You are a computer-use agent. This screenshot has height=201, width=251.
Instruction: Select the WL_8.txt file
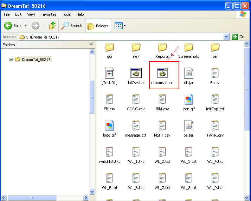(x=188, y=181)
